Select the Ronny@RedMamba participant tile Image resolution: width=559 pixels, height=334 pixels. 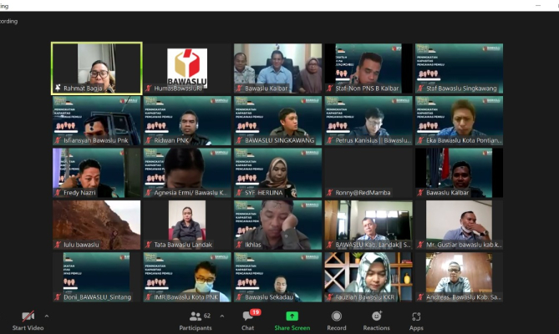(368, 173)
